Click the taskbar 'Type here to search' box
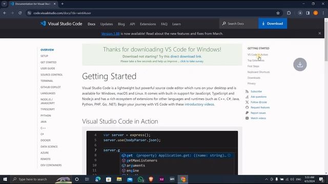This screenshot has width=328, height=184. pos(41,179)
